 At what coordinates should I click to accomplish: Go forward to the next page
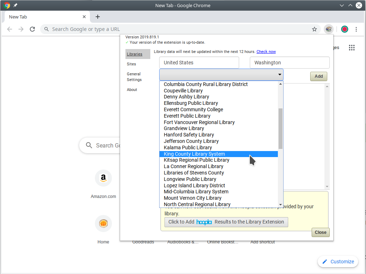[x=21, y=29]
